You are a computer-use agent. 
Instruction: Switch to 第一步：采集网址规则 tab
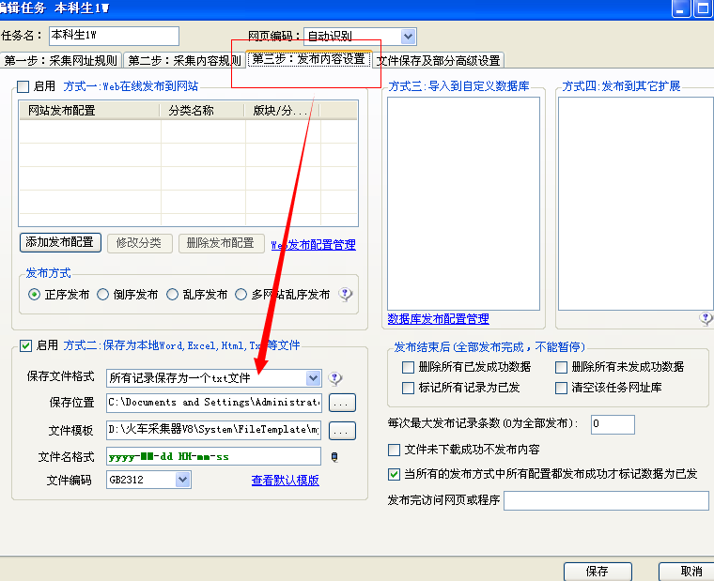[x=61, y=60]
